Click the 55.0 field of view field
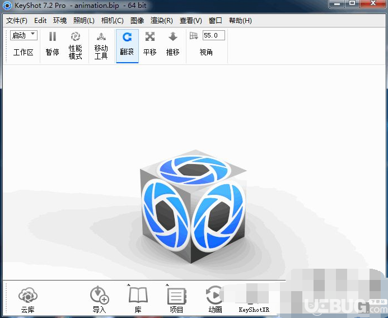 click(x=213, y=35)
